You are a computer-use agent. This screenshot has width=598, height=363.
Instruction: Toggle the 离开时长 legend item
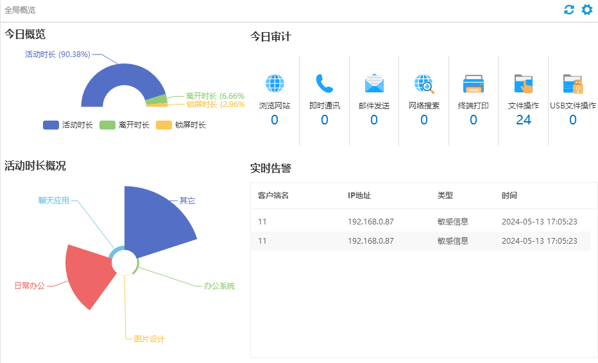tap(124, 125)
